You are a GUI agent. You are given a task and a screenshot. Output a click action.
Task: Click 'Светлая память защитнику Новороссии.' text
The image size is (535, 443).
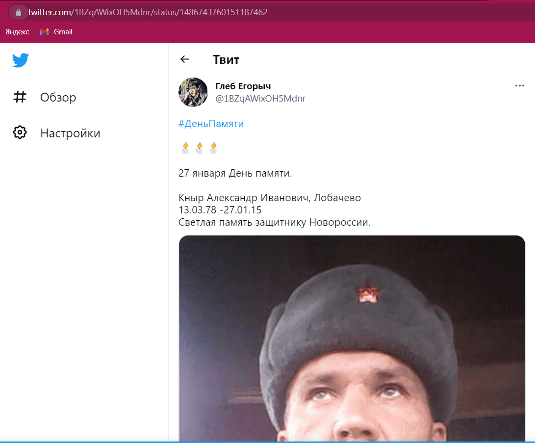274,223
